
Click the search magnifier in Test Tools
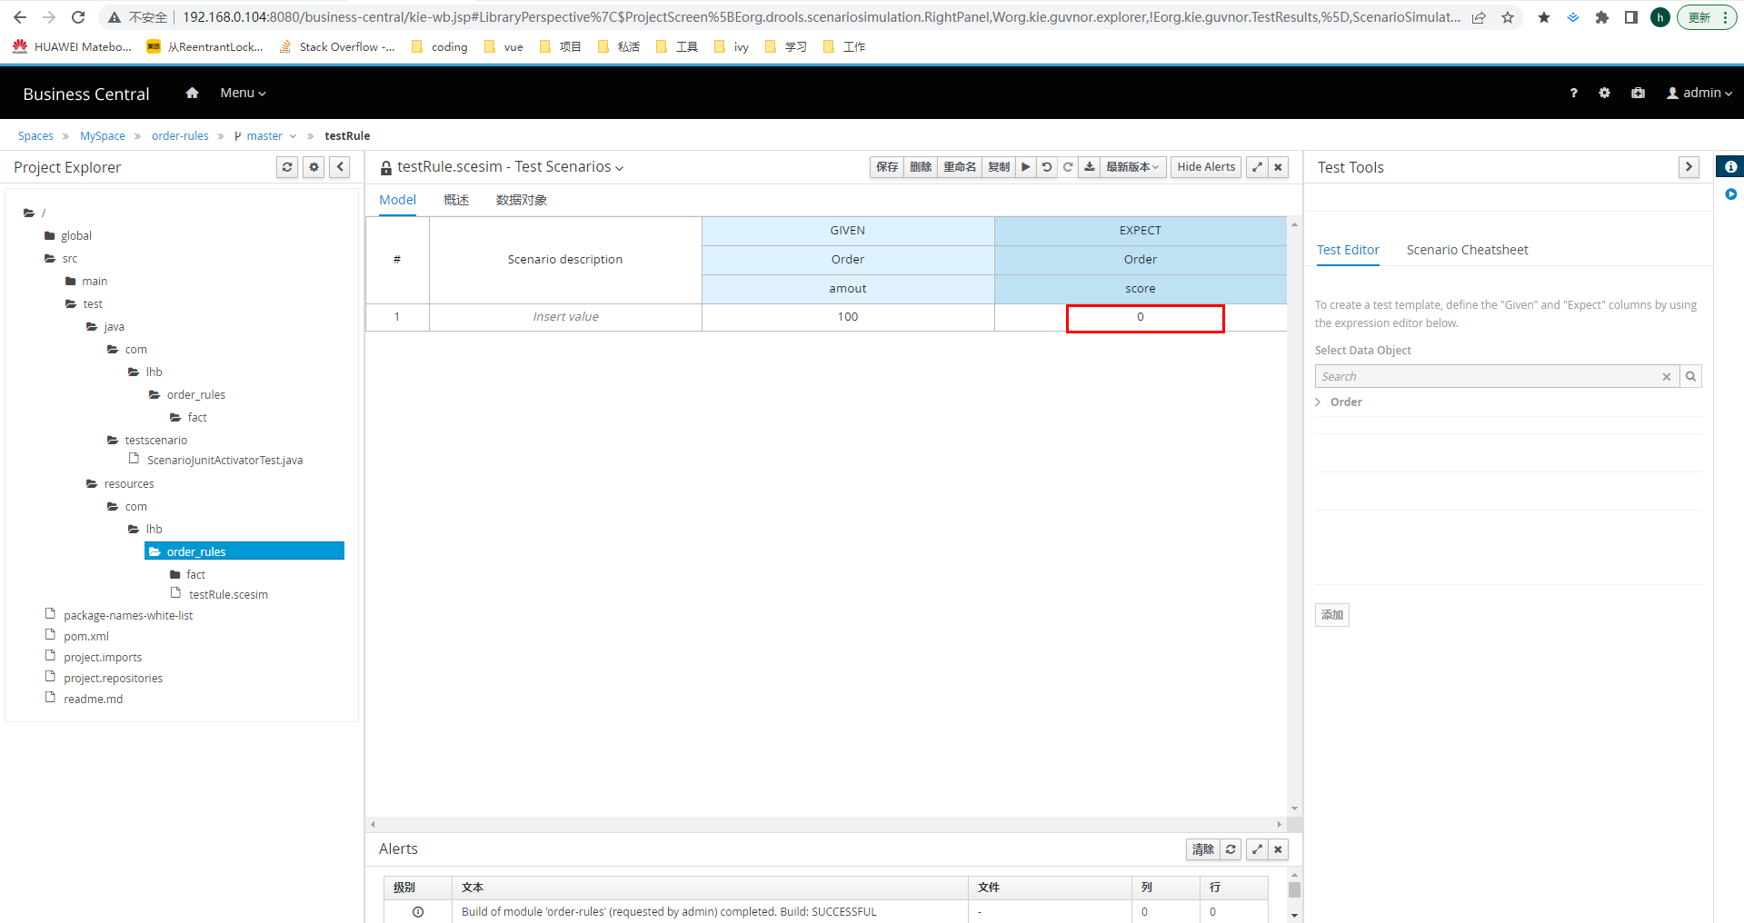(x=1690, y=376)
